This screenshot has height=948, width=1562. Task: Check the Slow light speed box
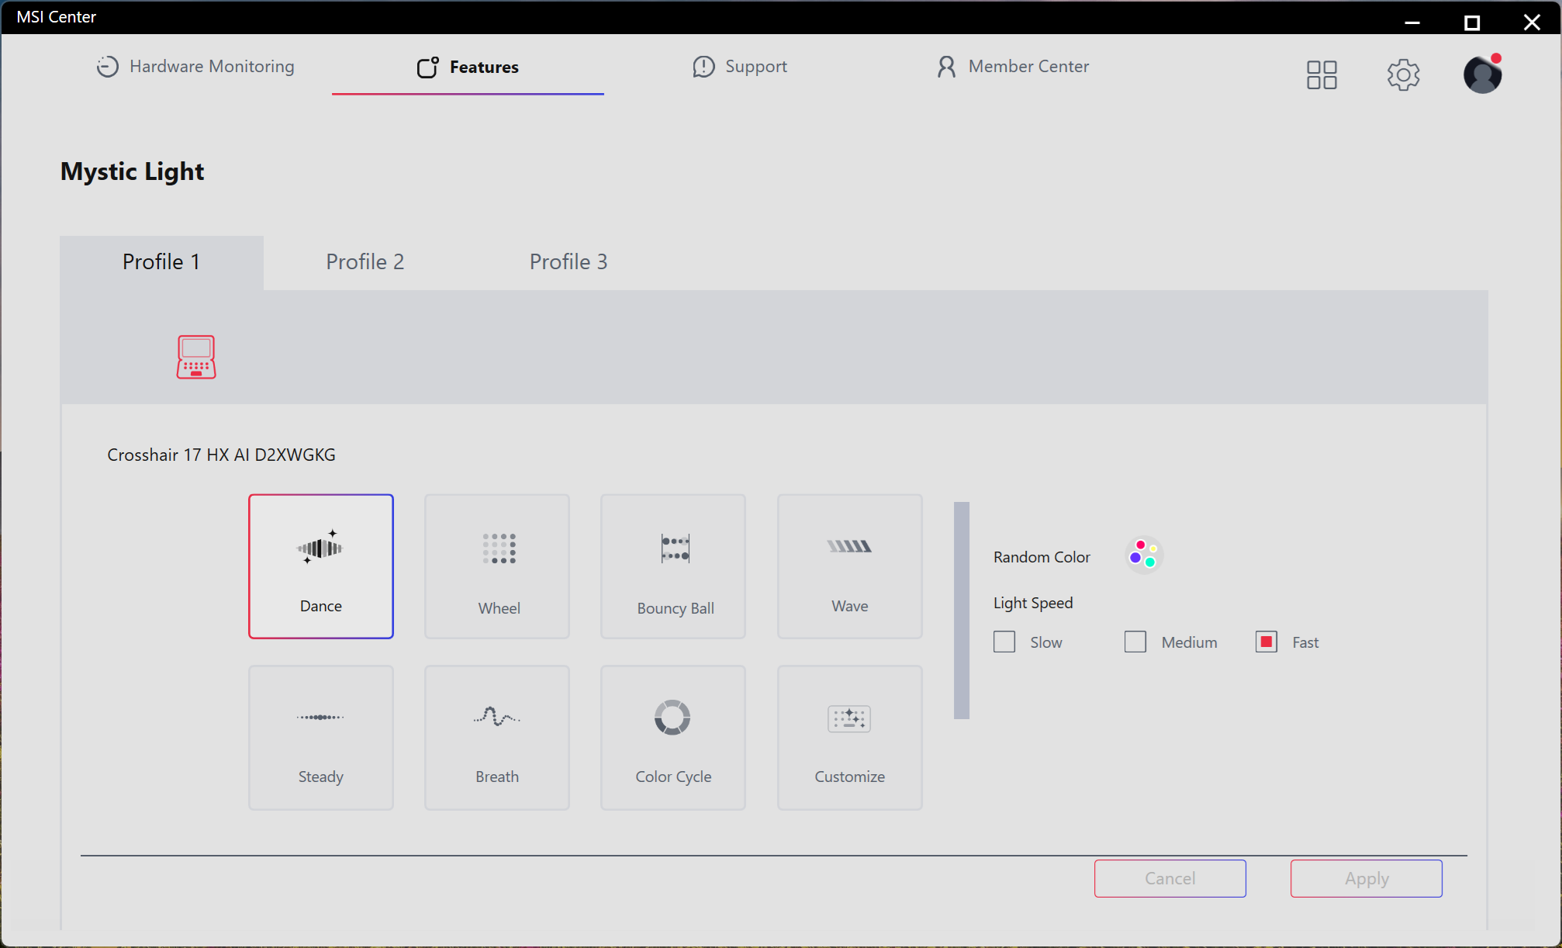click(x=1004, y=642)
